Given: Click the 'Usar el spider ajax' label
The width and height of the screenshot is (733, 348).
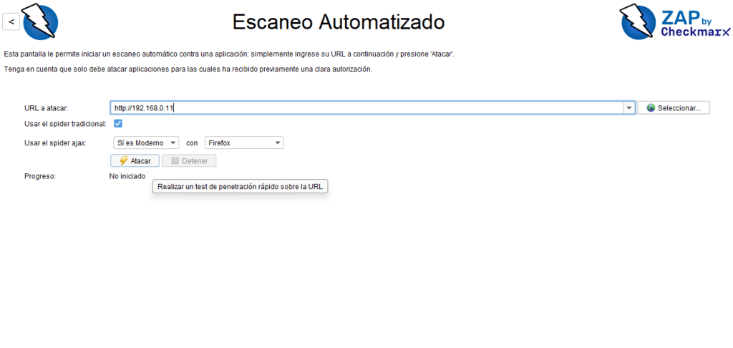Looking at the screenshot, I should click(x=55, y=143).
